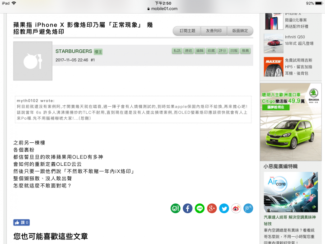Screen dimensions: 325x244
Task: Open the 免費試用瑪吉斯 HP5 ad link
Action: tap(298, 67)
